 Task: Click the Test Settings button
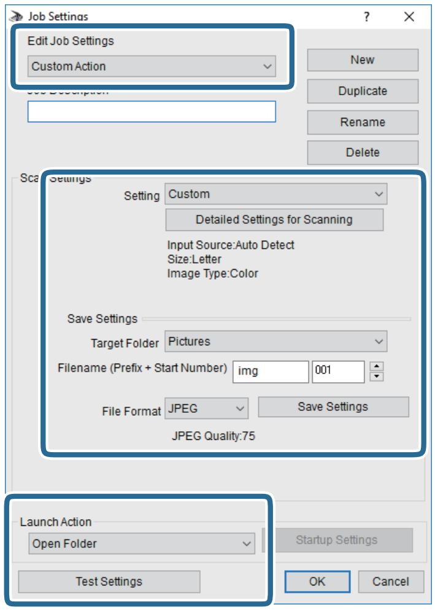(x=109, y=582)
